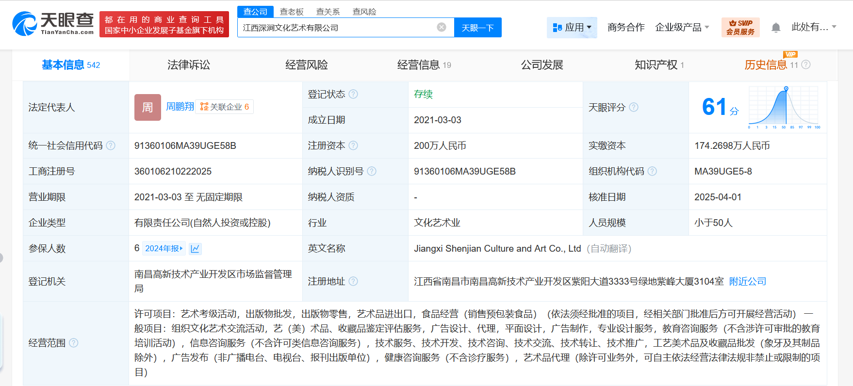This screenshot has width=853, height=386.
Task: Open legal representative 周鹏翔 link
Action: (180, 107)
